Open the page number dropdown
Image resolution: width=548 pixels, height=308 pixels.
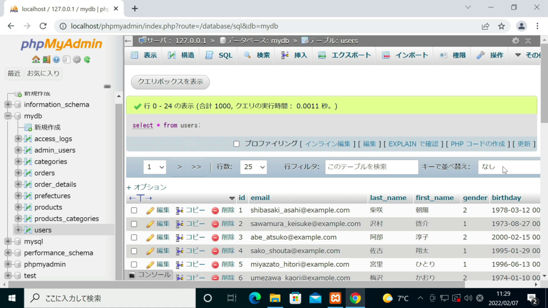coord(155,167)
